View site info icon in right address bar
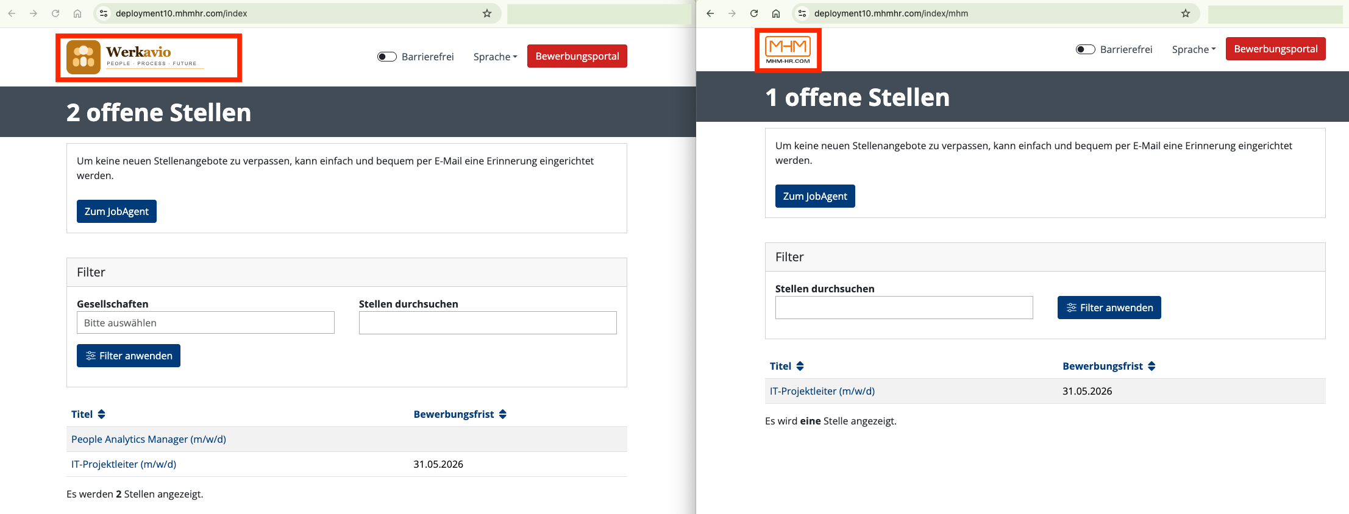1349x514 pixels. [x=802, y=13]
